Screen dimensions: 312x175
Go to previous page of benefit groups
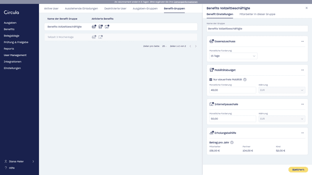click(190, 46)
